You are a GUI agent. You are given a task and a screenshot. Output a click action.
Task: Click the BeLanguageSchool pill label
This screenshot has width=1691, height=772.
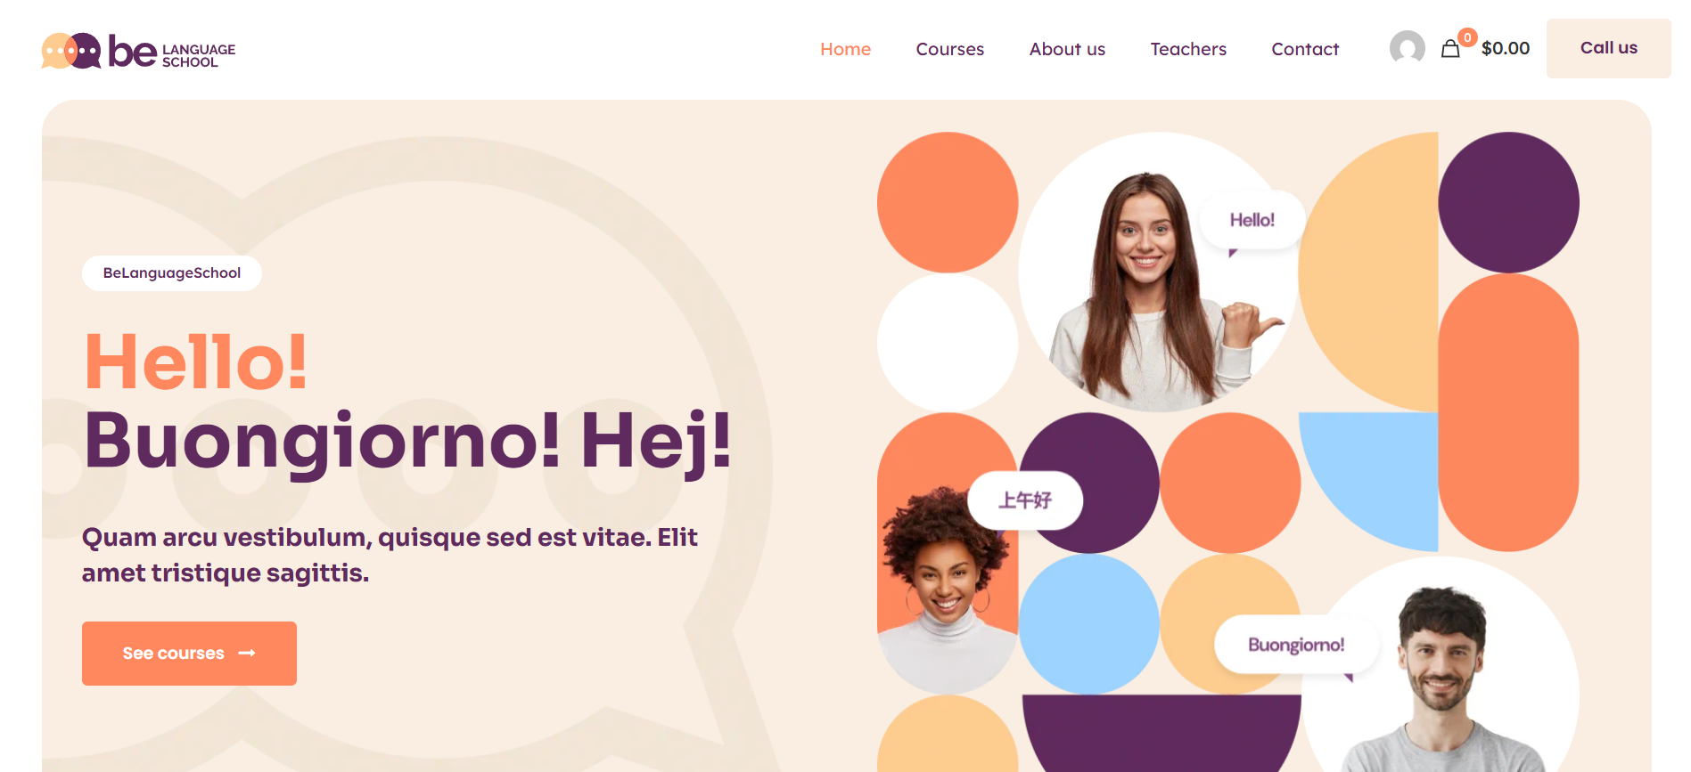[x=172, y=273]
